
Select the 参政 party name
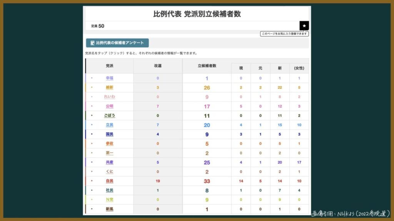tap(110, 143)
